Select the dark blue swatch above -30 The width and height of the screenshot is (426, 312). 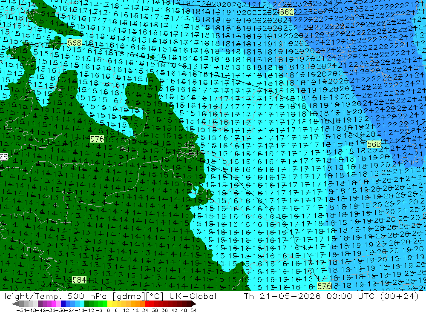pyautogui.click(x=63, y=304)
